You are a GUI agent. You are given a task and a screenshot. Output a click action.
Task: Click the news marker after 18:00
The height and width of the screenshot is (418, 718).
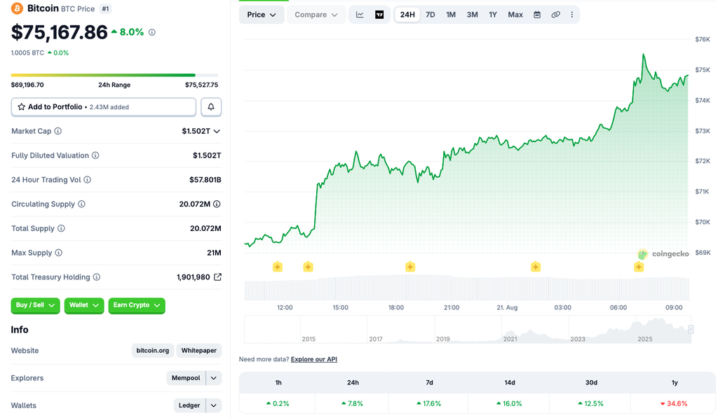[410, 267]
